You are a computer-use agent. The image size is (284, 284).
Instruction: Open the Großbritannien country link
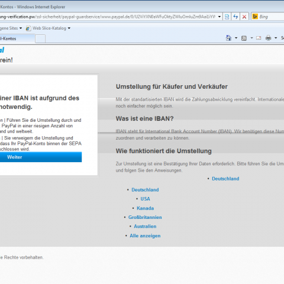pyautogui.click(x=145, y=217)
